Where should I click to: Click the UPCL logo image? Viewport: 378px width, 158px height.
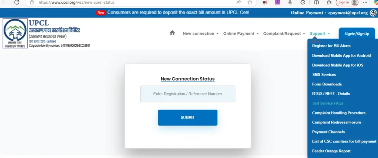(x=15, y=34)
